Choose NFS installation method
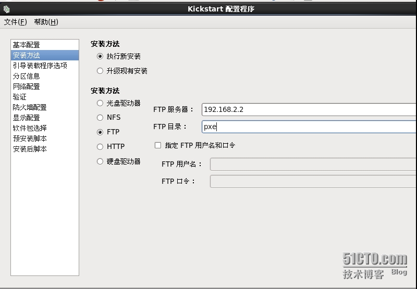This screenshot has height=289, width=417. click(100, 117)
